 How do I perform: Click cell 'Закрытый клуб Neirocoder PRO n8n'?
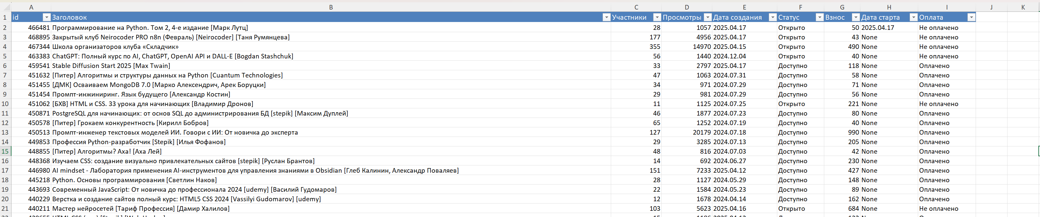[x=331, y=37]
